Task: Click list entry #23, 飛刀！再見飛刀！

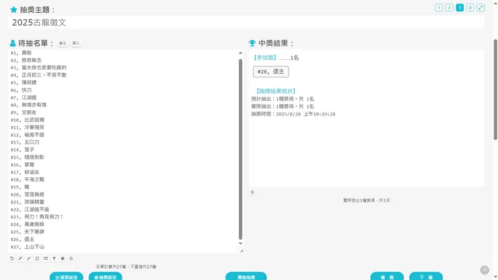Action: click(37, 217)
